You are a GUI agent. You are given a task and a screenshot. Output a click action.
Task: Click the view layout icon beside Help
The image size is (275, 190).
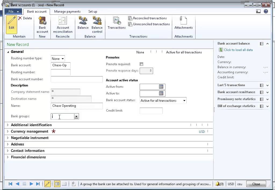click(258, 11)
